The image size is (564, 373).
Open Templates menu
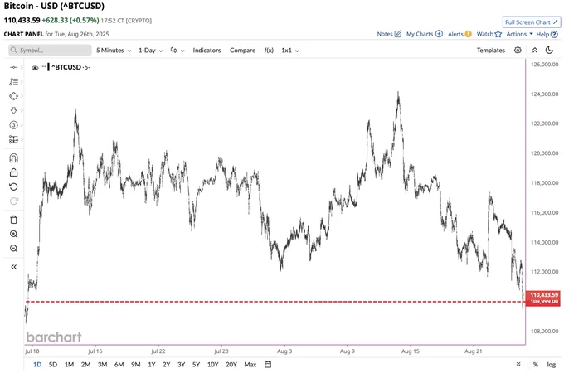click(491, 51)
